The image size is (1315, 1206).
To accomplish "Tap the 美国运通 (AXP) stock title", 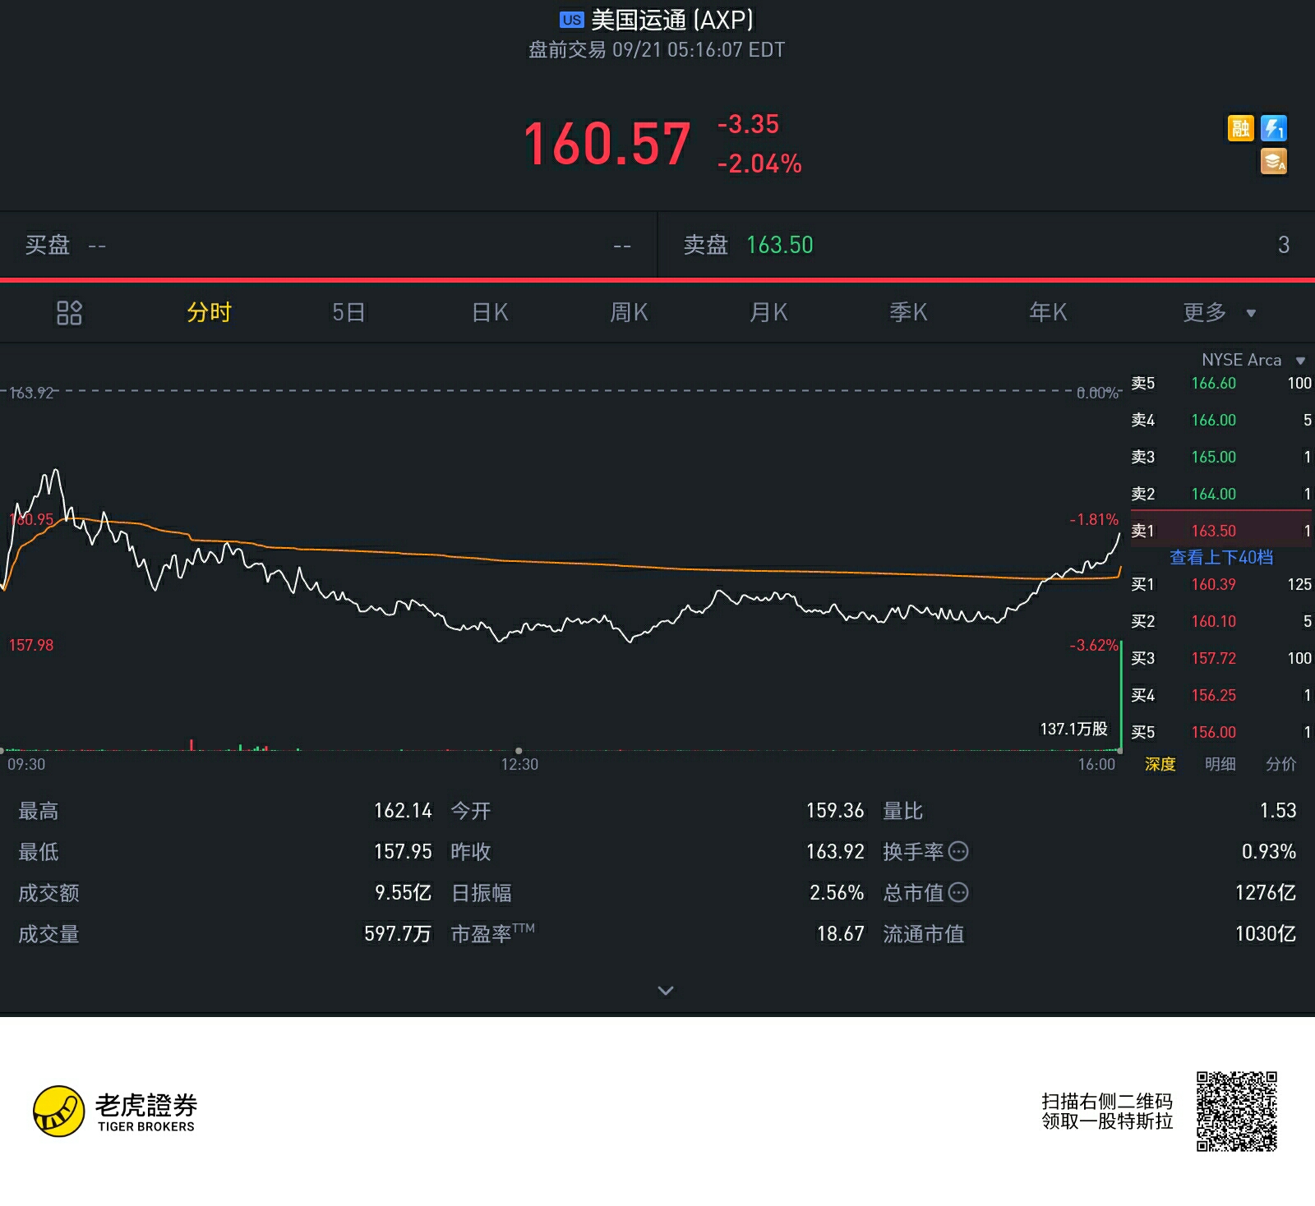I will [672, 20].
